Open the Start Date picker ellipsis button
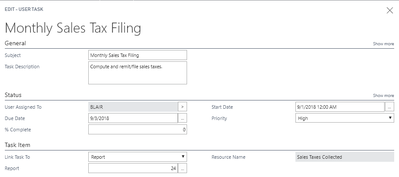 click(389, 107)
